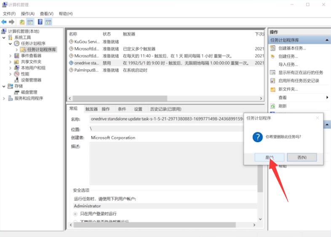The image size is (331, 237).
Task: Open the 查看(V) menu
Action: 47,14
